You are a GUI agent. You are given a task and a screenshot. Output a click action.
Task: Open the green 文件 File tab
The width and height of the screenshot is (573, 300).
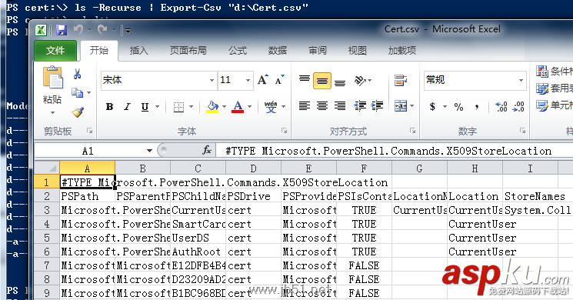click(x=55, y=51)
